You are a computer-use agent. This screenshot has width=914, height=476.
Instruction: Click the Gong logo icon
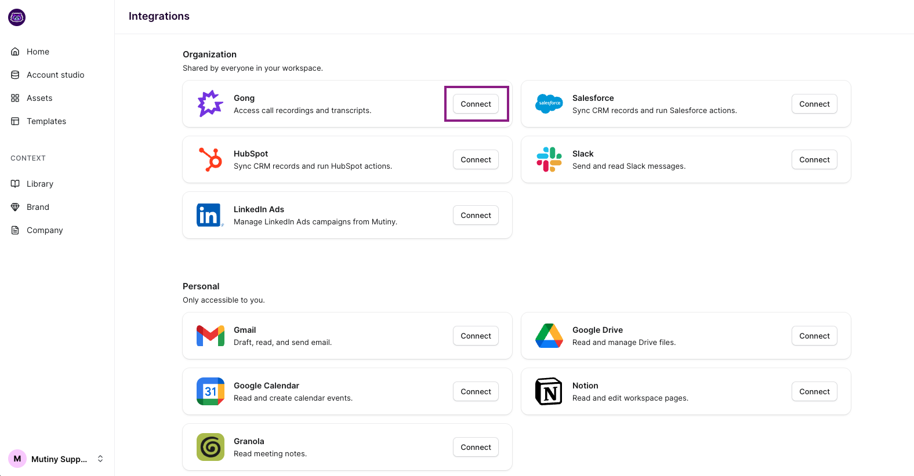click(210, 104)
